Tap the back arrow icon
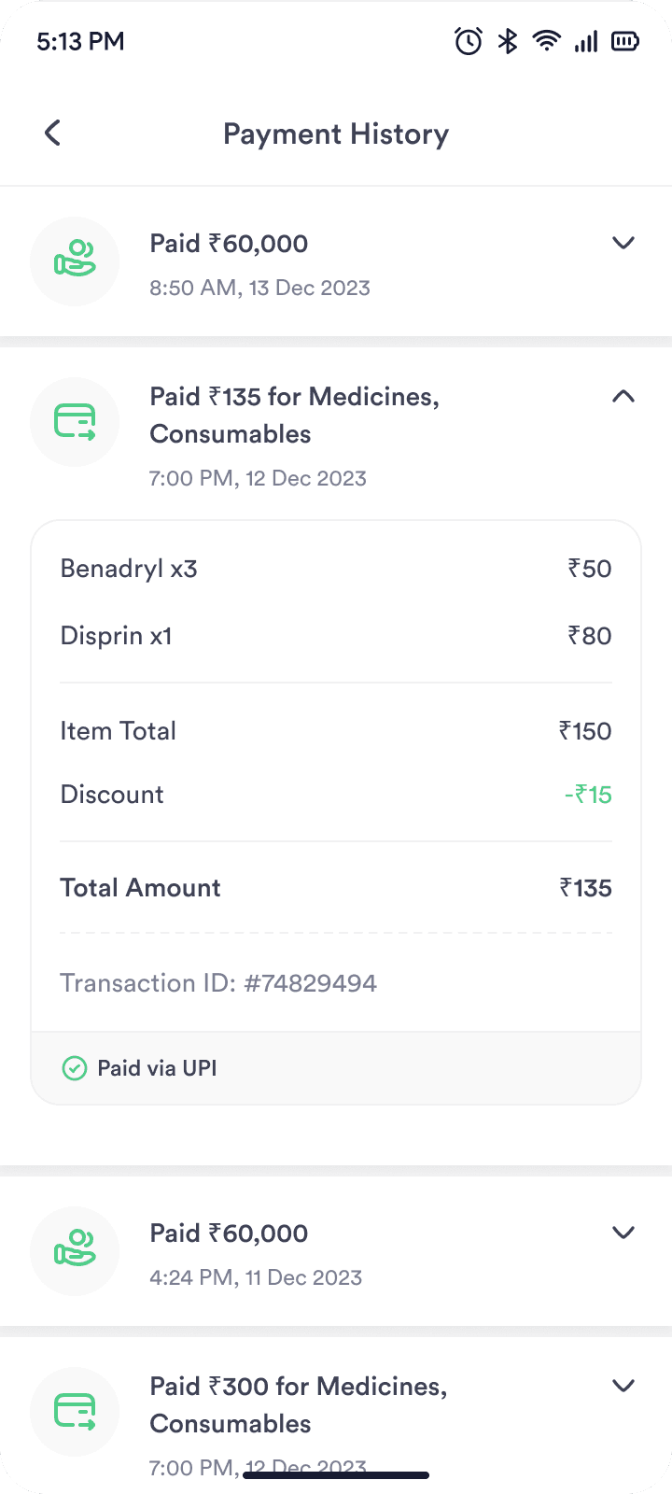Image resolution: width=672 pixels, height=1494 pixels. pos(52,134)
